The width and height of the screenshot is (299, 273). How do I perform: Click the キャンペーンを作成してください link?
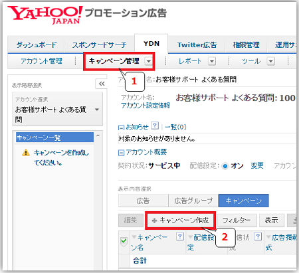point(61,157)
